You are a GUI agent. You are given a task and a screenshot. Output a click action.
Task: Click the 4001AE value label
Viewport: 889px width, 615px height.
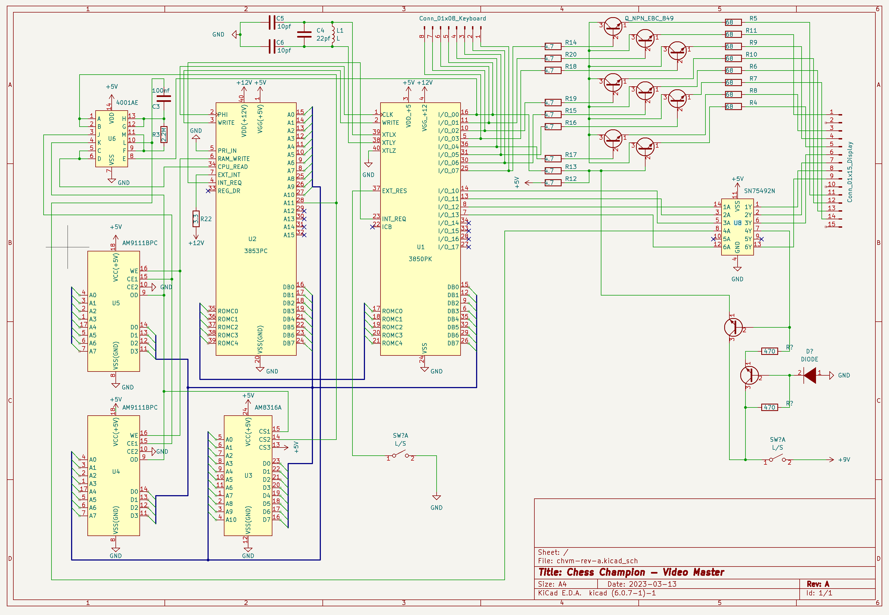(127, 102)
